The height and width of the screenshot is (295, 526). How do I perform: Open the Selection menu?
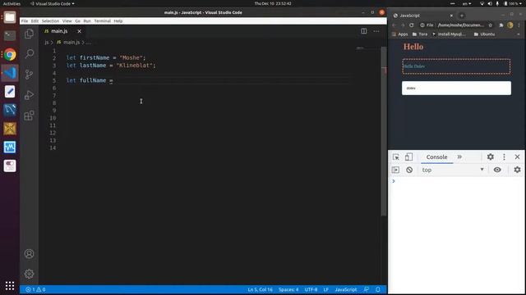click(x=50, y=20)
